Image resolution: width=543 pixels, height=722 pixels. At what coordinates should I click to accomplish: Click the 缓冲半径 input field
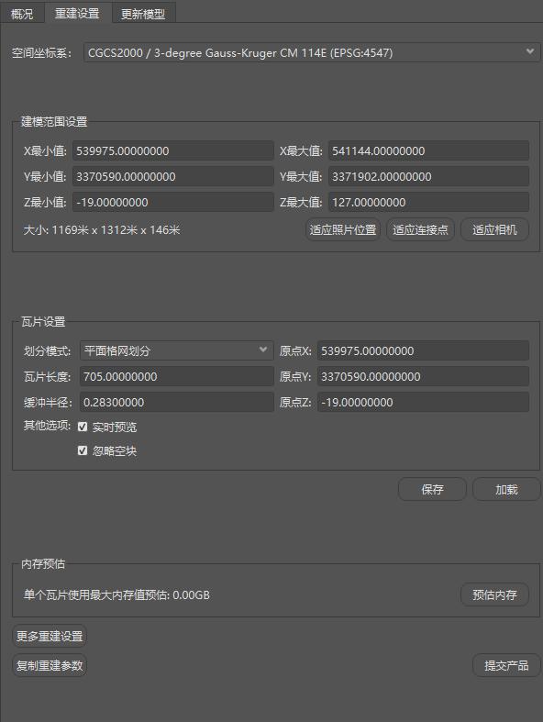(x=176, y=403)
